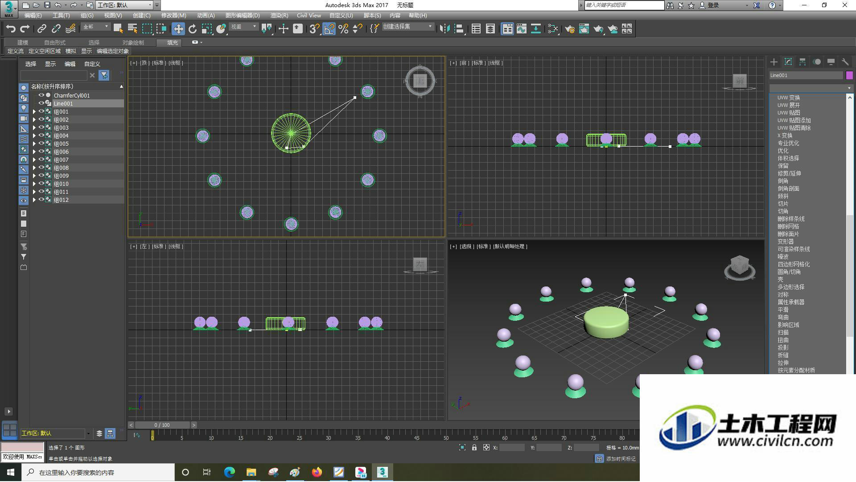Open Rendered Frame Window icon
This screenshot has height=482, width=856.
click(x=584, y=29)
